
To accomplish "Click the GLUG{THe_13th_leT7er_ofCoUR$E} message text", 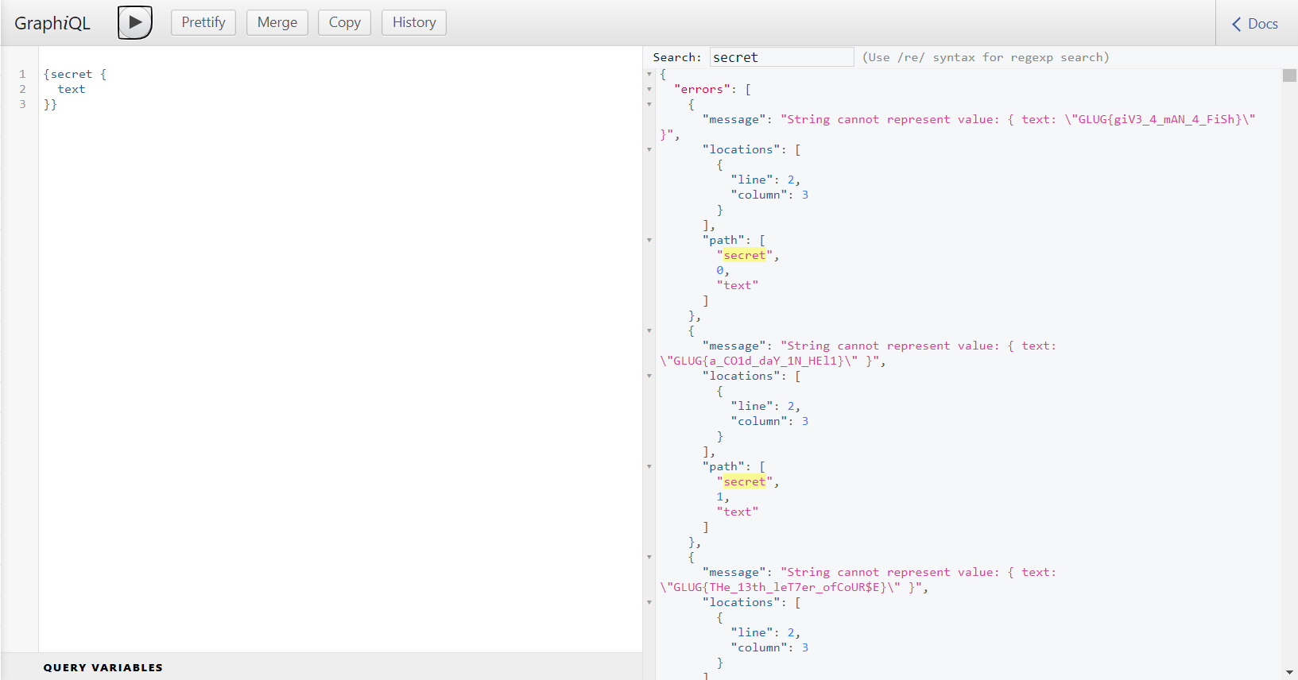I will click(x=779, y=587).
